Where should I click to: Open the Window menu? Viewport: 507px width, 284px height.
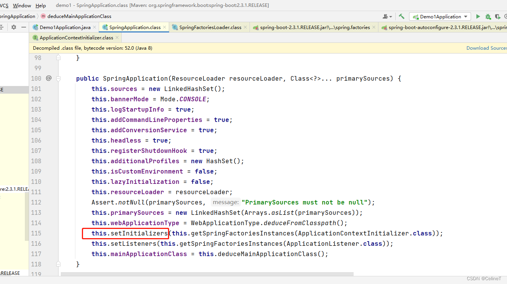point(22,5)
